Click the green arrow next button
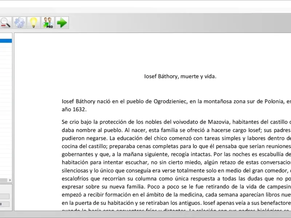This screenshot has height=218, width=291. [x=62, y=23]
